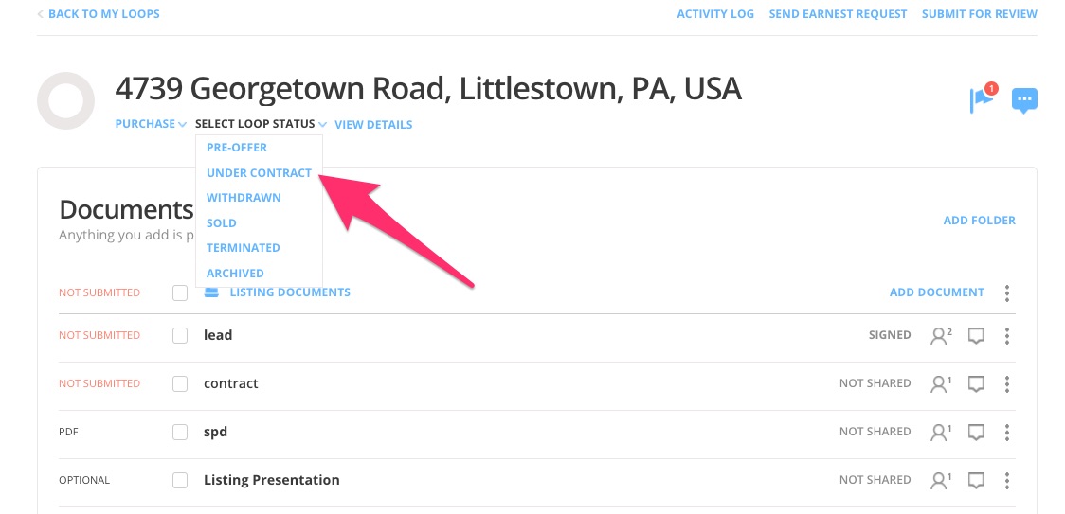This screenshot has width=1065, height=514.
Task: Choose Under Contract status option
Action: [259, 173]
